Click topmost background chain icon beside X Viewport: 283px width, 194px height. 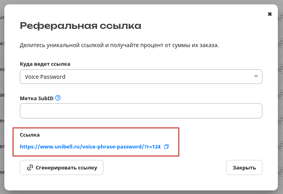click(x=281, y=18)
